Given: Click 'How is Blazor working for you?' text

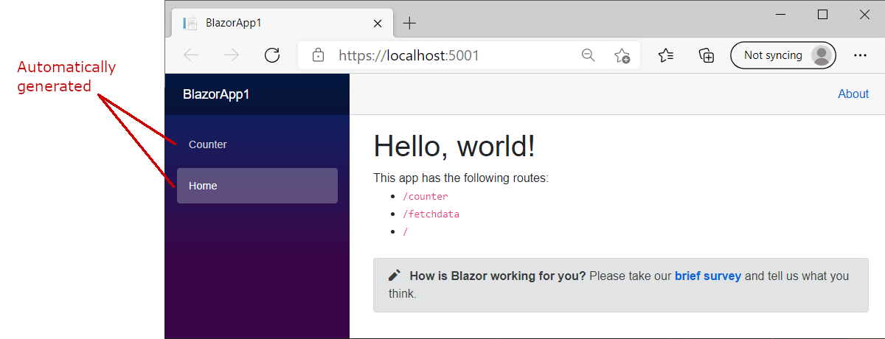Looking at the screenshot, I should tap(498, 276).
